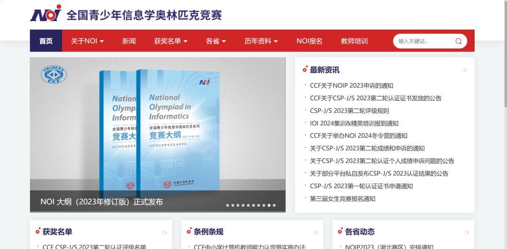The image size is (507, 249).
Task: Open more via arrows beside 各省动态
Action: pos(466,232)
